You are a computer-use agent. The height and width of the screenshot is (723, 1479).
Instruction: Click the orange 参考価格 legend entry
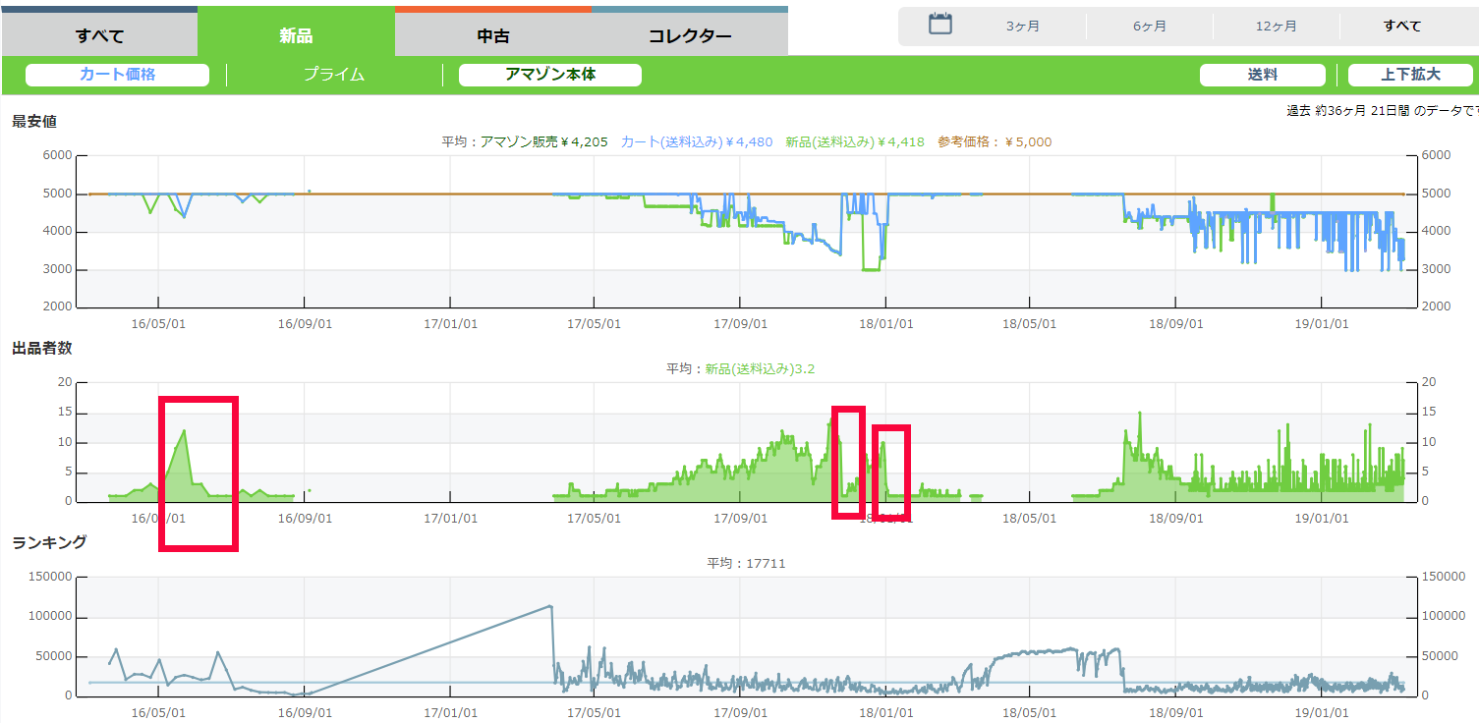(994, 142)
